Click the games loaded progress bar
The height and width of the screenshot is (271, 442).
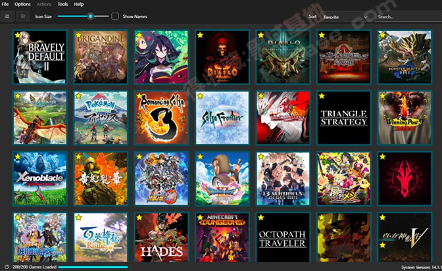tap(93, 267)
